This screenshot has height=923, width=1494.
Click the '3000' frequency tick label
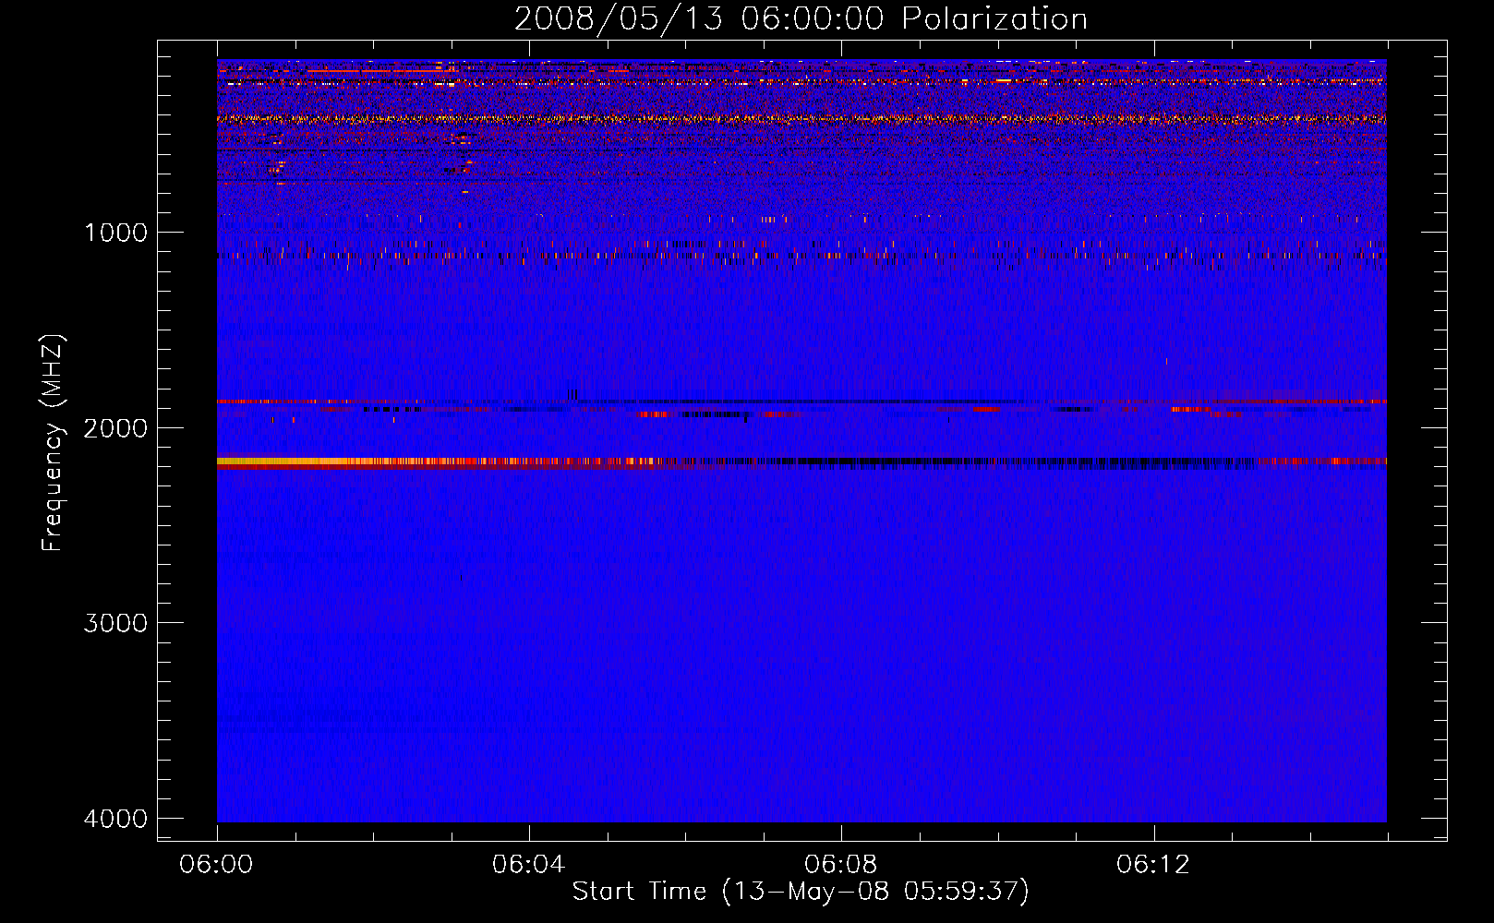(115, 623)
